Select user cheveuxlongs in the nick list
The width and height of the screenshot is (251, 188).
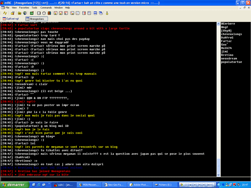pos(231,34)
